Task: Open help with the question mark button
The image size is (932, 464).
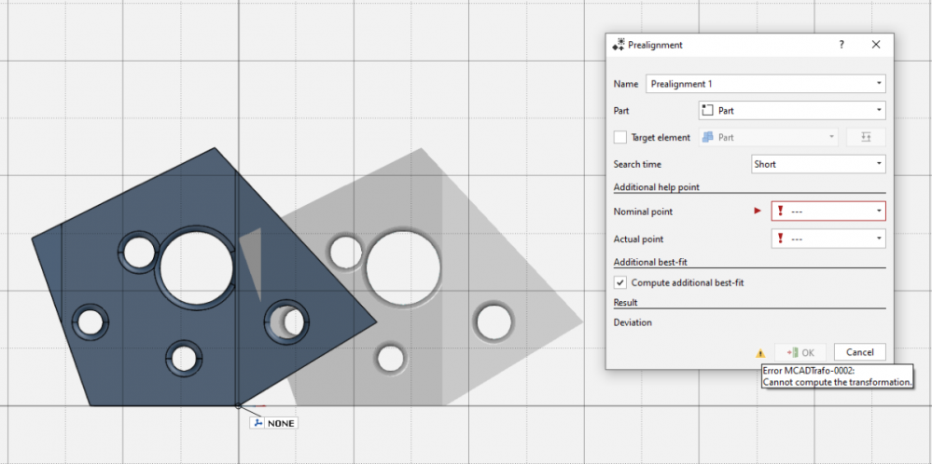Action: click(x=841, y=45)
